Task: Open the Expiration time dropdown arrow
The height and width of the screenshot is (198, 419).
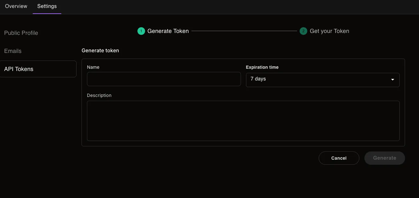Action: point(392,80)
